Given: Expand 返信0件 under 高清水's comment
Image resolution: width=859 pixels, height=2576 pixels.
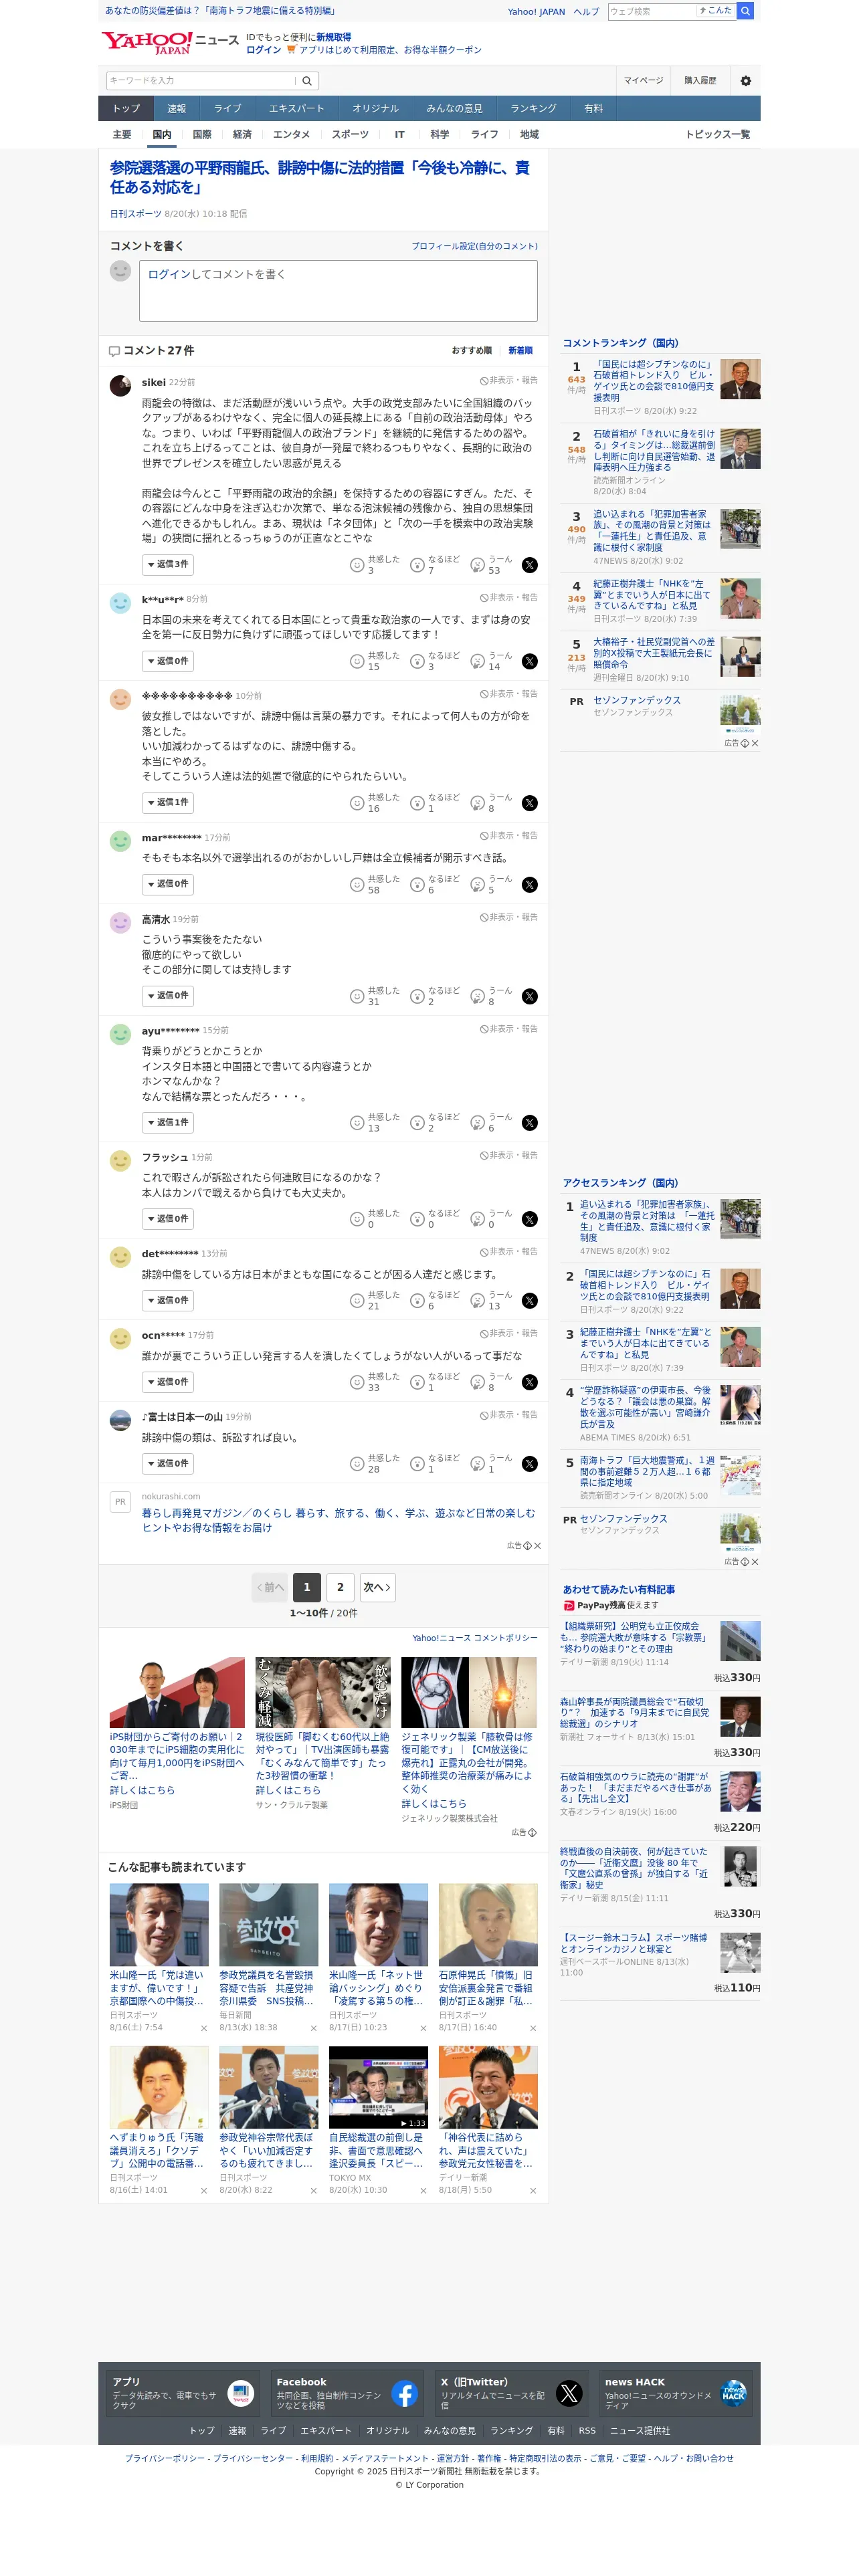Looking at the screenshot, I should pyautogui.click(x=168, y=996).
